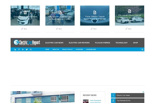Open the Felix Rosenqvist recent news link

click(x=96, y=101)
